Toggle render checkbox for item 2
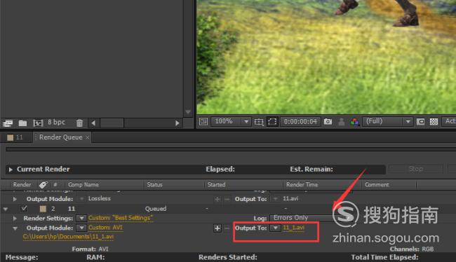 pos(25,209)
